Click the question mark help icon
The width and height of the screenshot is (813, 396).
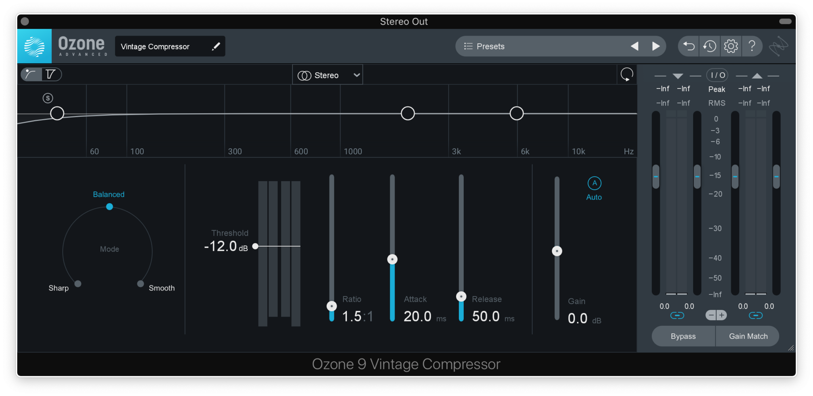coord(752,46)
